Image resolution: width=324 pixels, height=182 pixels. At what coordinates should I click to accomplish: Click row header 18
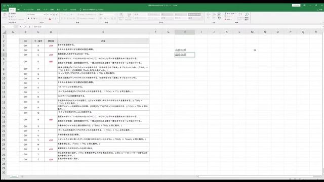click(4, 117)
